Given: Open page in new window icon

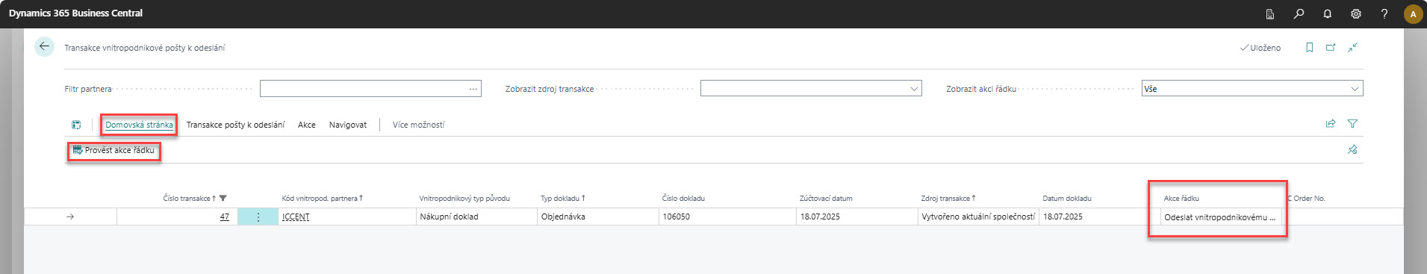Looking at the screenshot, I should (1331, 47).
